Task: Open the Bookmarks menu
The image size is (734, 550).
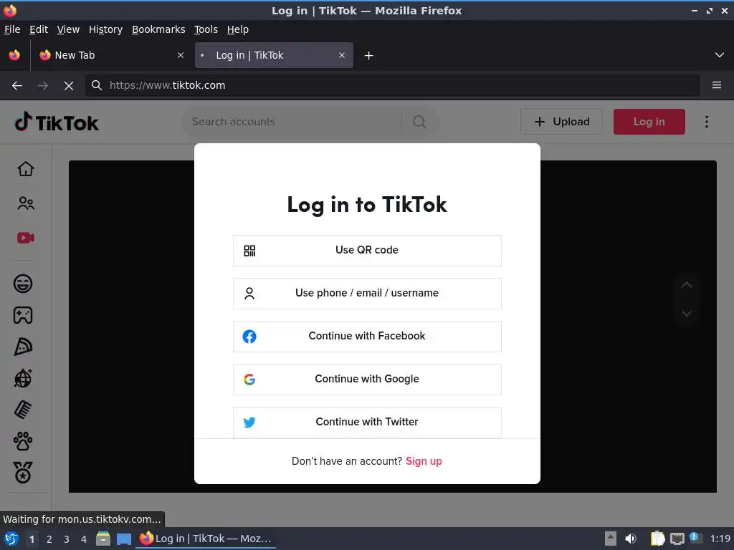Action: click(158, 29)
